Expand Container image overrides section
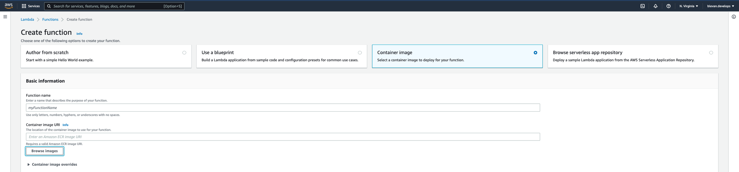739x172 pixels. point(52,164)
